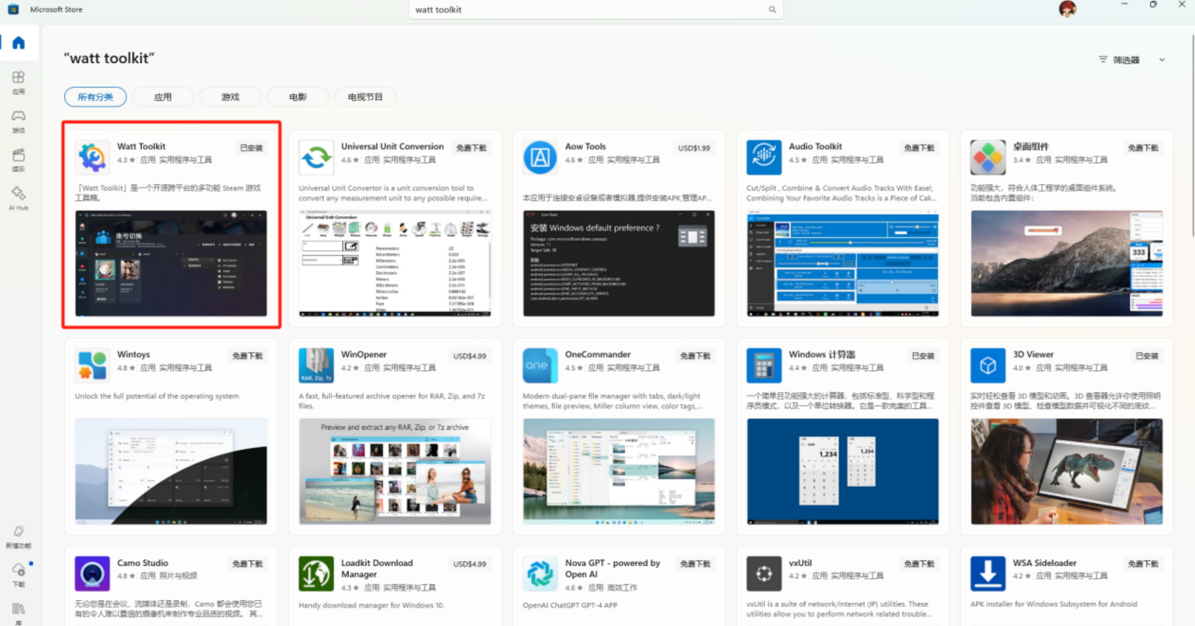Open the Universal Unit Conversion screenshot preview

click(395, 263)
